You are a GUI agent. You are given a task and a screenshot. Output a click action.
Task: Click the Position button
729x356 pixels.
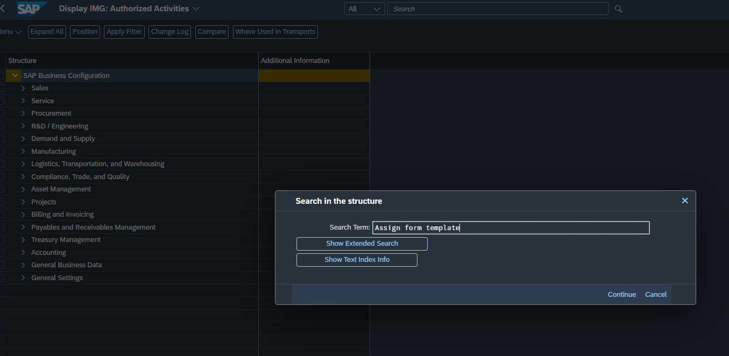point(84,32)
